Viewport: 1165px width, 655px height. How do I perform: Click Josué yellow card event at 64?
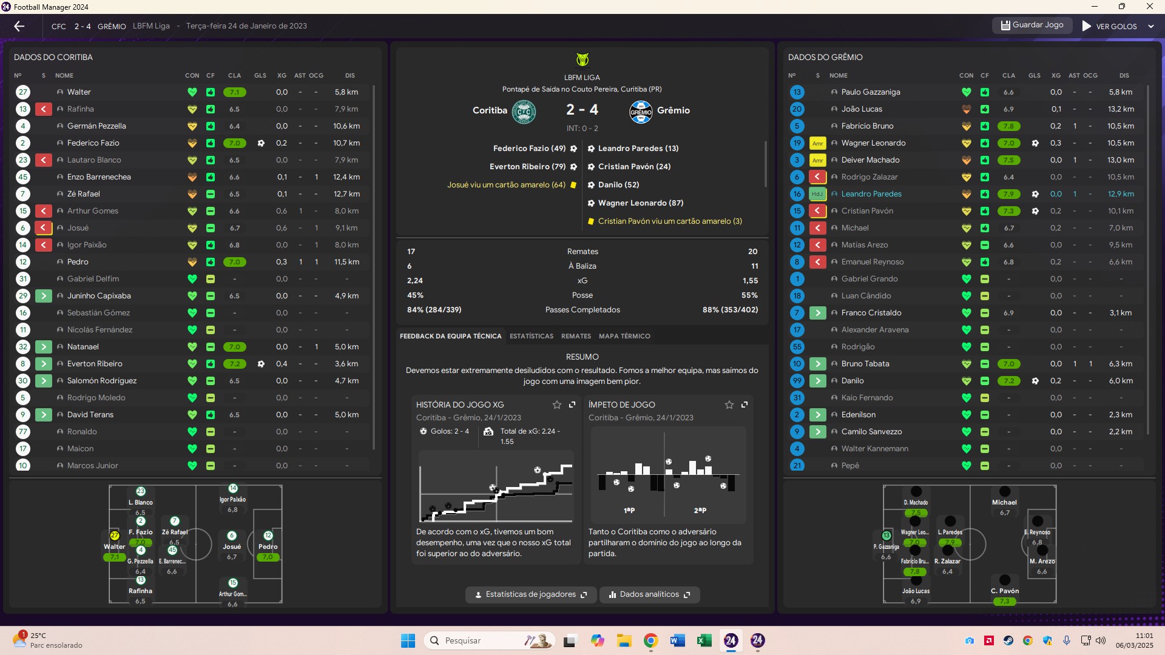tap(512, 185)
